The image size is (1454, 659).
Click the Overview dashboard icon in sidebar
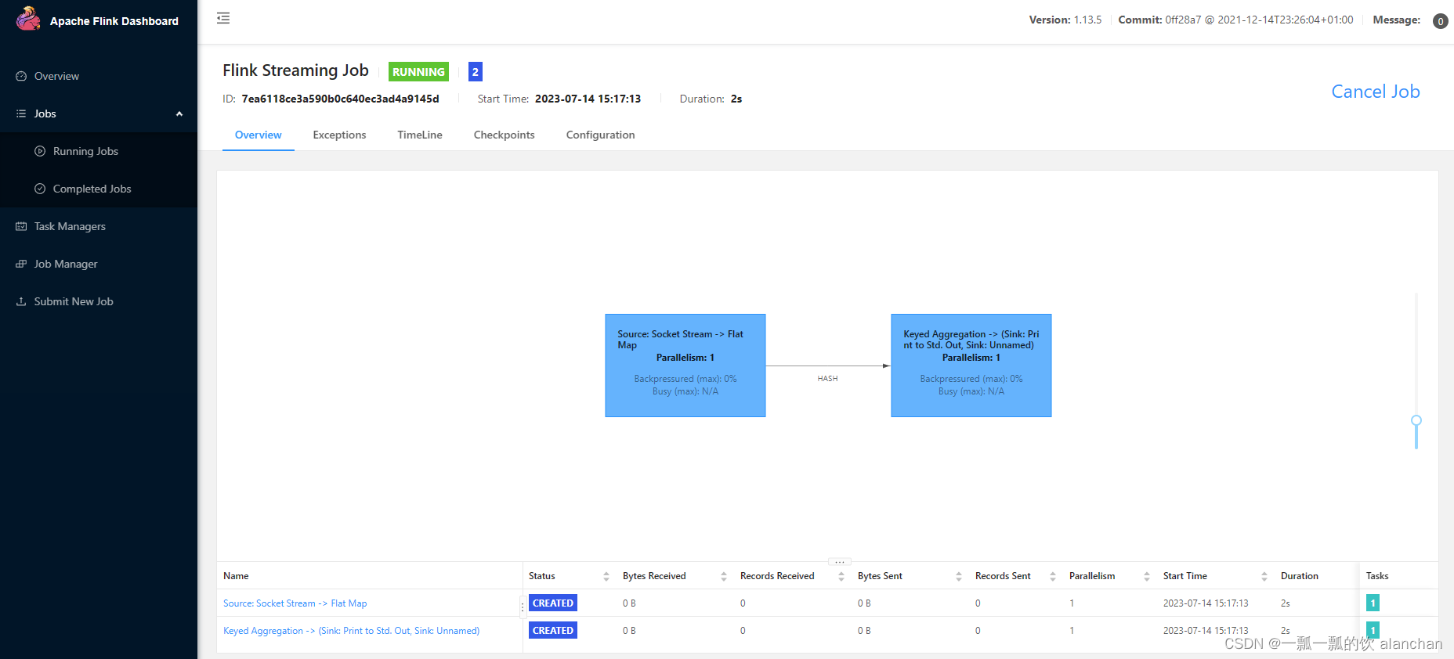pyautogui.click(x=21, y=76)
